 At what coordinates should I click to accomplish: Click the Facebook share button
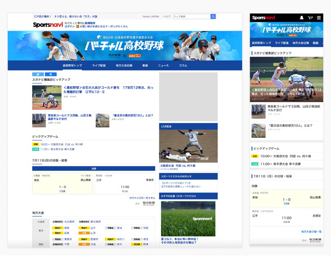[x=50, y=74]
